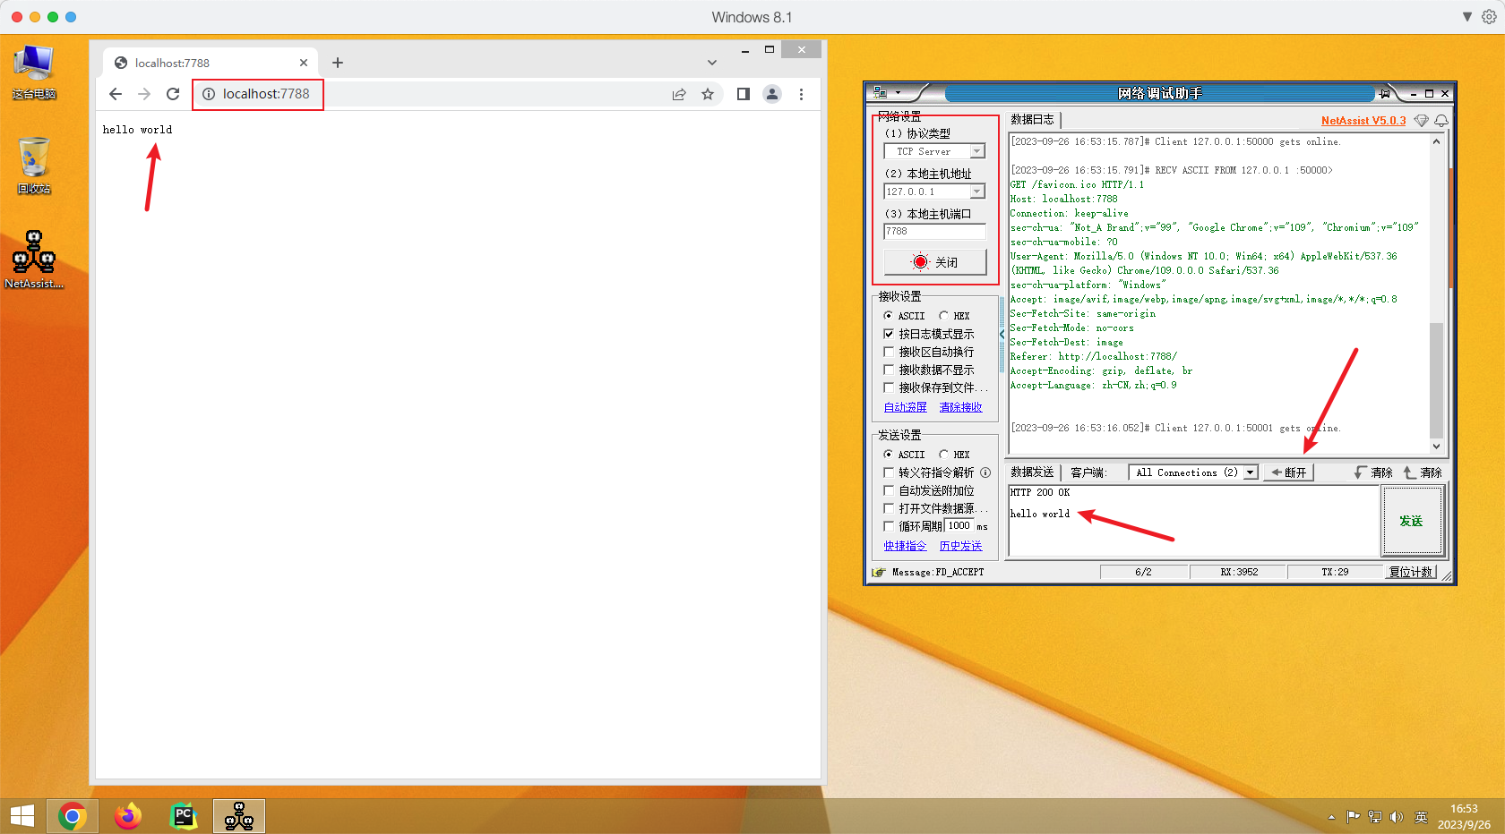View site information icon in address bar
Viewport: 1505px width, 834px height.
[209, 94]
